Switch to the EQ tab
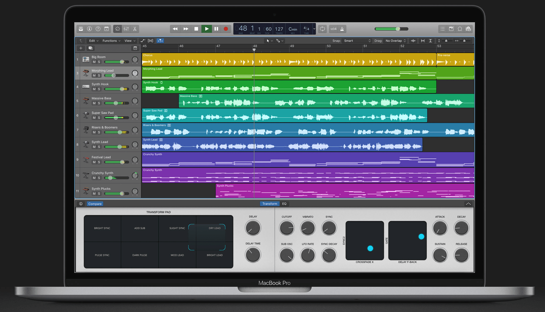Screen dimensions: 545x312 click(x=284, y=203)
